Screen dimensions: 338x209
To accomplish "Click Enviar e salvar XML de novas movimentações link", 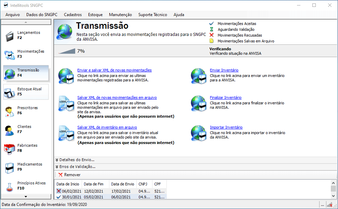I will [x=114, y=70].
